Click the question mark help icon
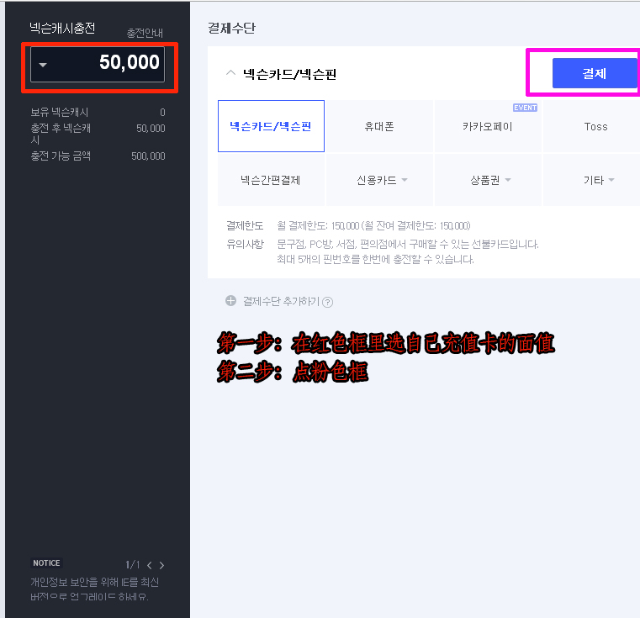This screenshot has height=618, width=640. pyautogui.click(x=328, y=302)
